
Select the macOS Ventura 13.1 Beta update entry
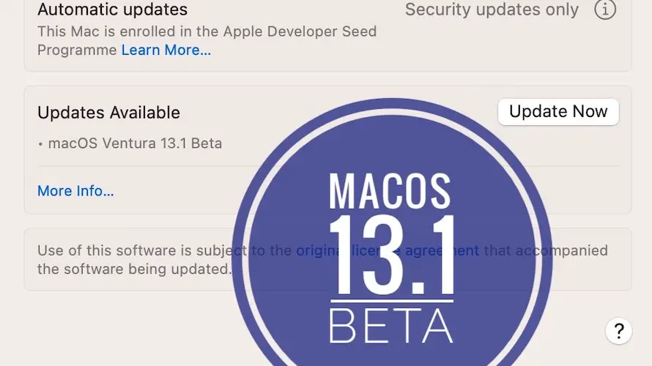click(x=135, y=143)
